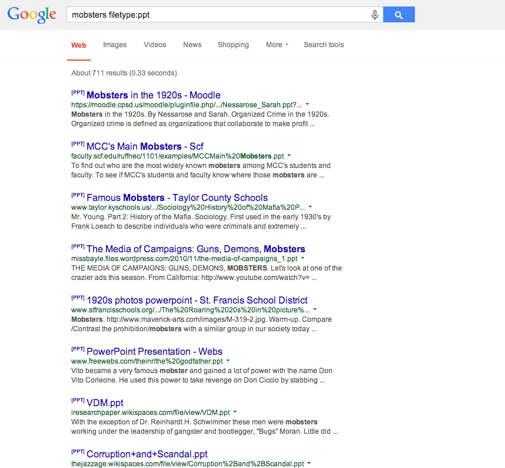Switch to the Videos tab
505x468 pixels.
coord(155,45)
